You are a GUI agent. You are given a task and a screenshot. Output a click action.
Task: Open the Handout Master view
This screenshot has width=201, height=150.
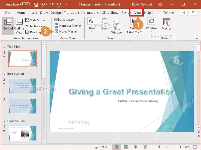68,26
